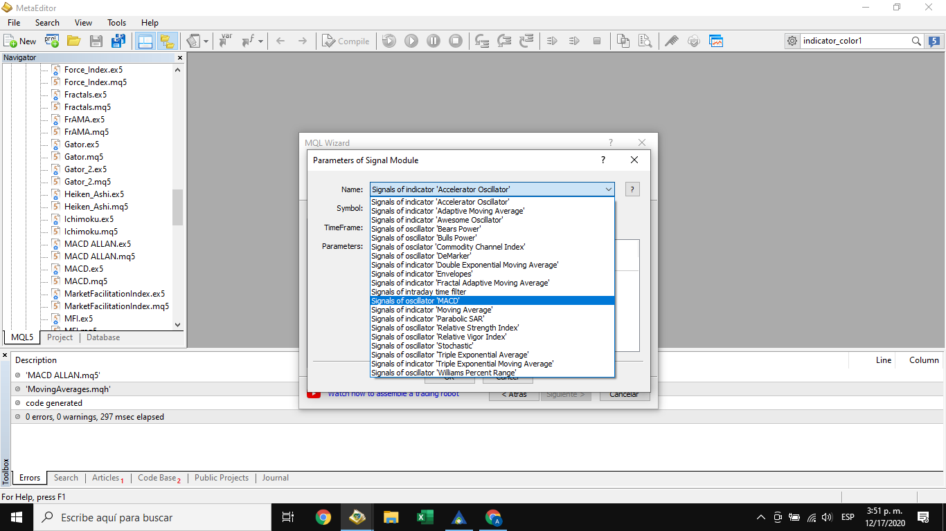This screenshot has width=946, height=531.
Task: Click the Save All toolbar icon
Action: point(118,41)
